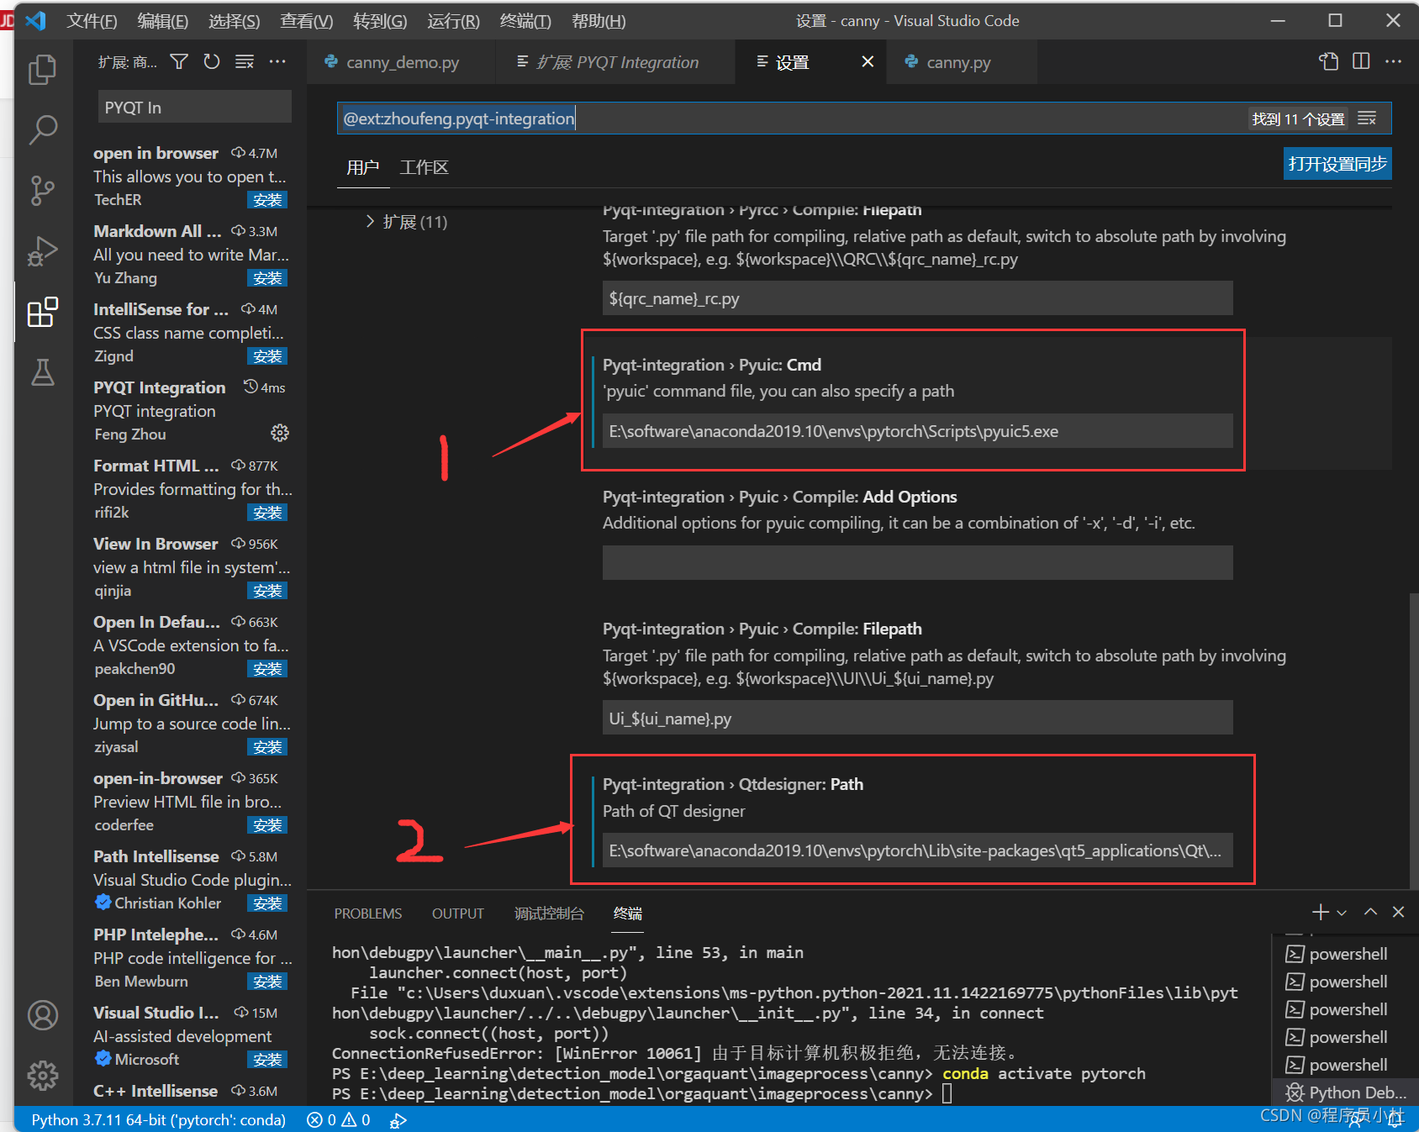Clear extensions search results
The image size is (1419, 1132).
coord(245,61)
